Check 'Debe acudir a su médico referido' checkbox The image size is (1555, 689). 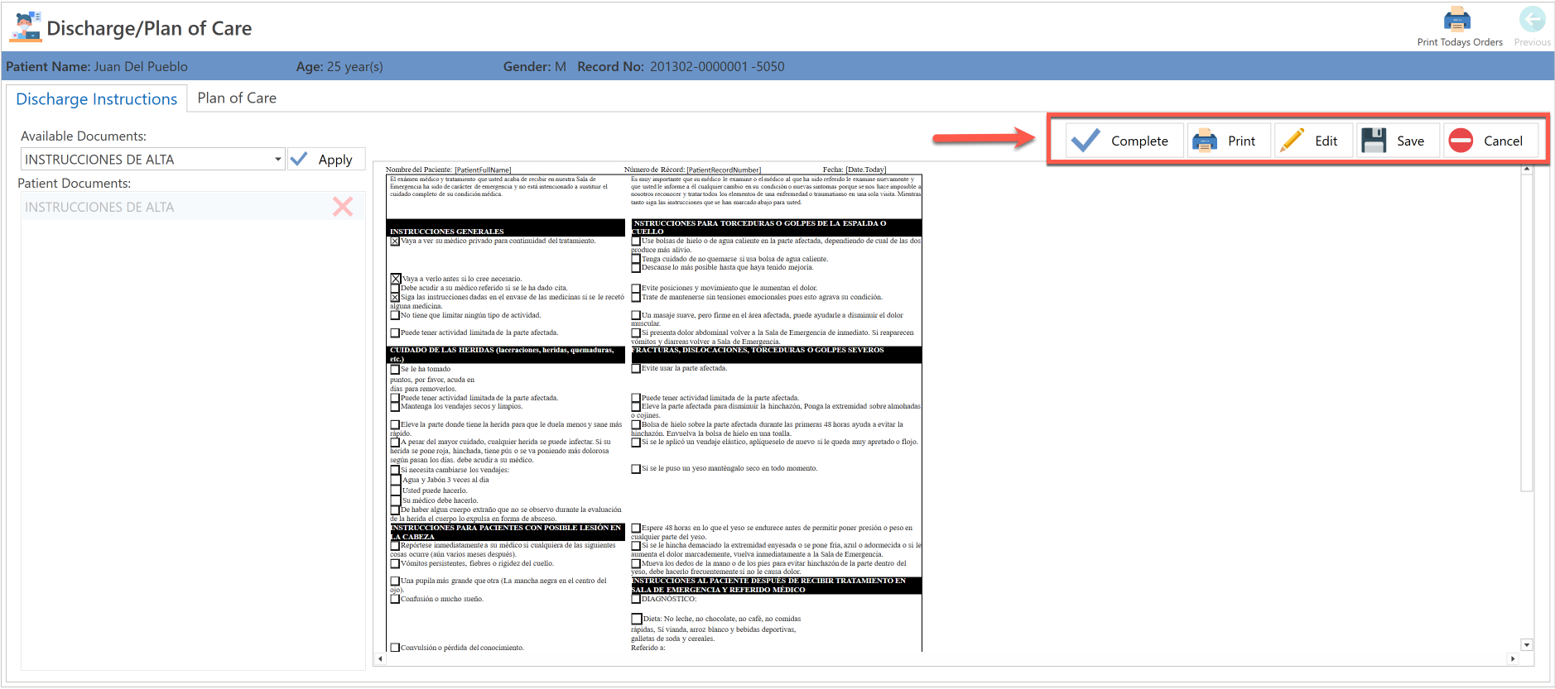pos(395,288)
